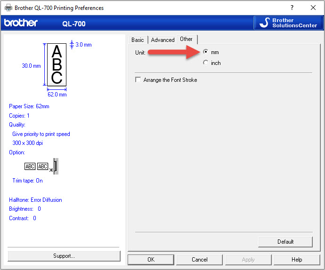The image size is (325, 270).
Task: Click the Brother logo in header
Action: pos(21,23)
